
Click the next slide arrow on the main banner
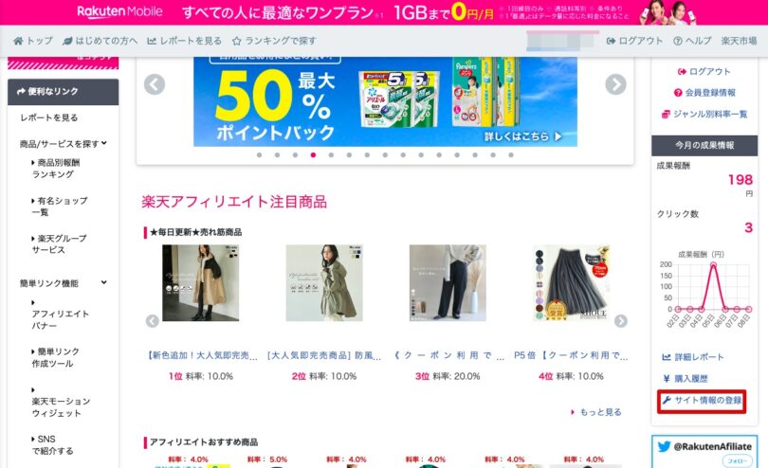(x=615, y=84)
